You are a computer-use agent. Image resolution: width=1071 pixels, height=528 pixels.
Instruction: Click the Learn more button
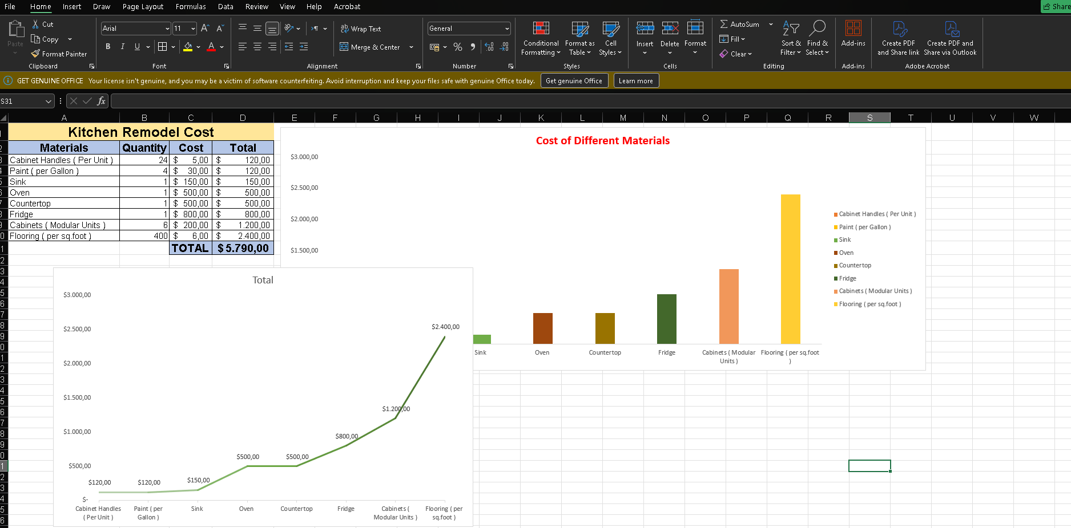tap(636, 81)
